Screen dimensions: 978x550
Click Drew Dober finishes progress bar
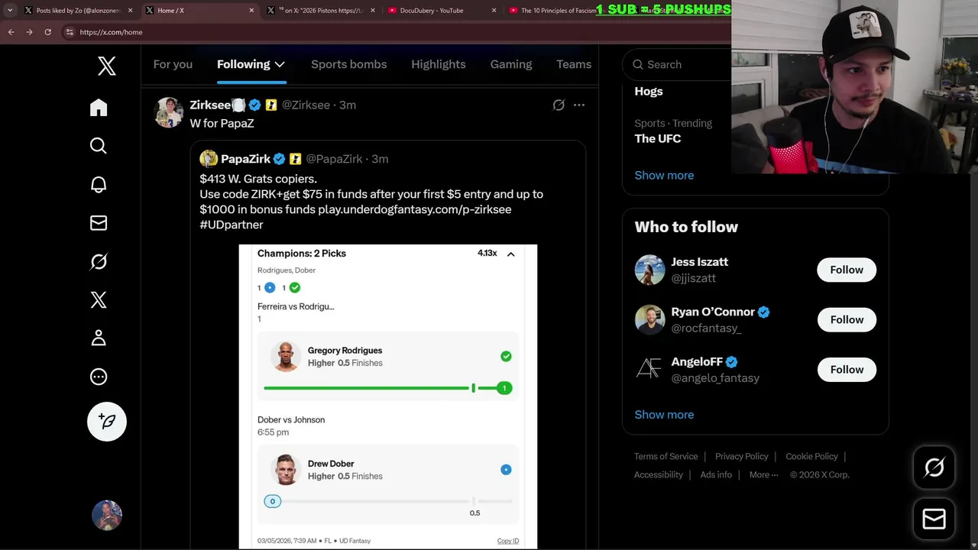(388, 501)
